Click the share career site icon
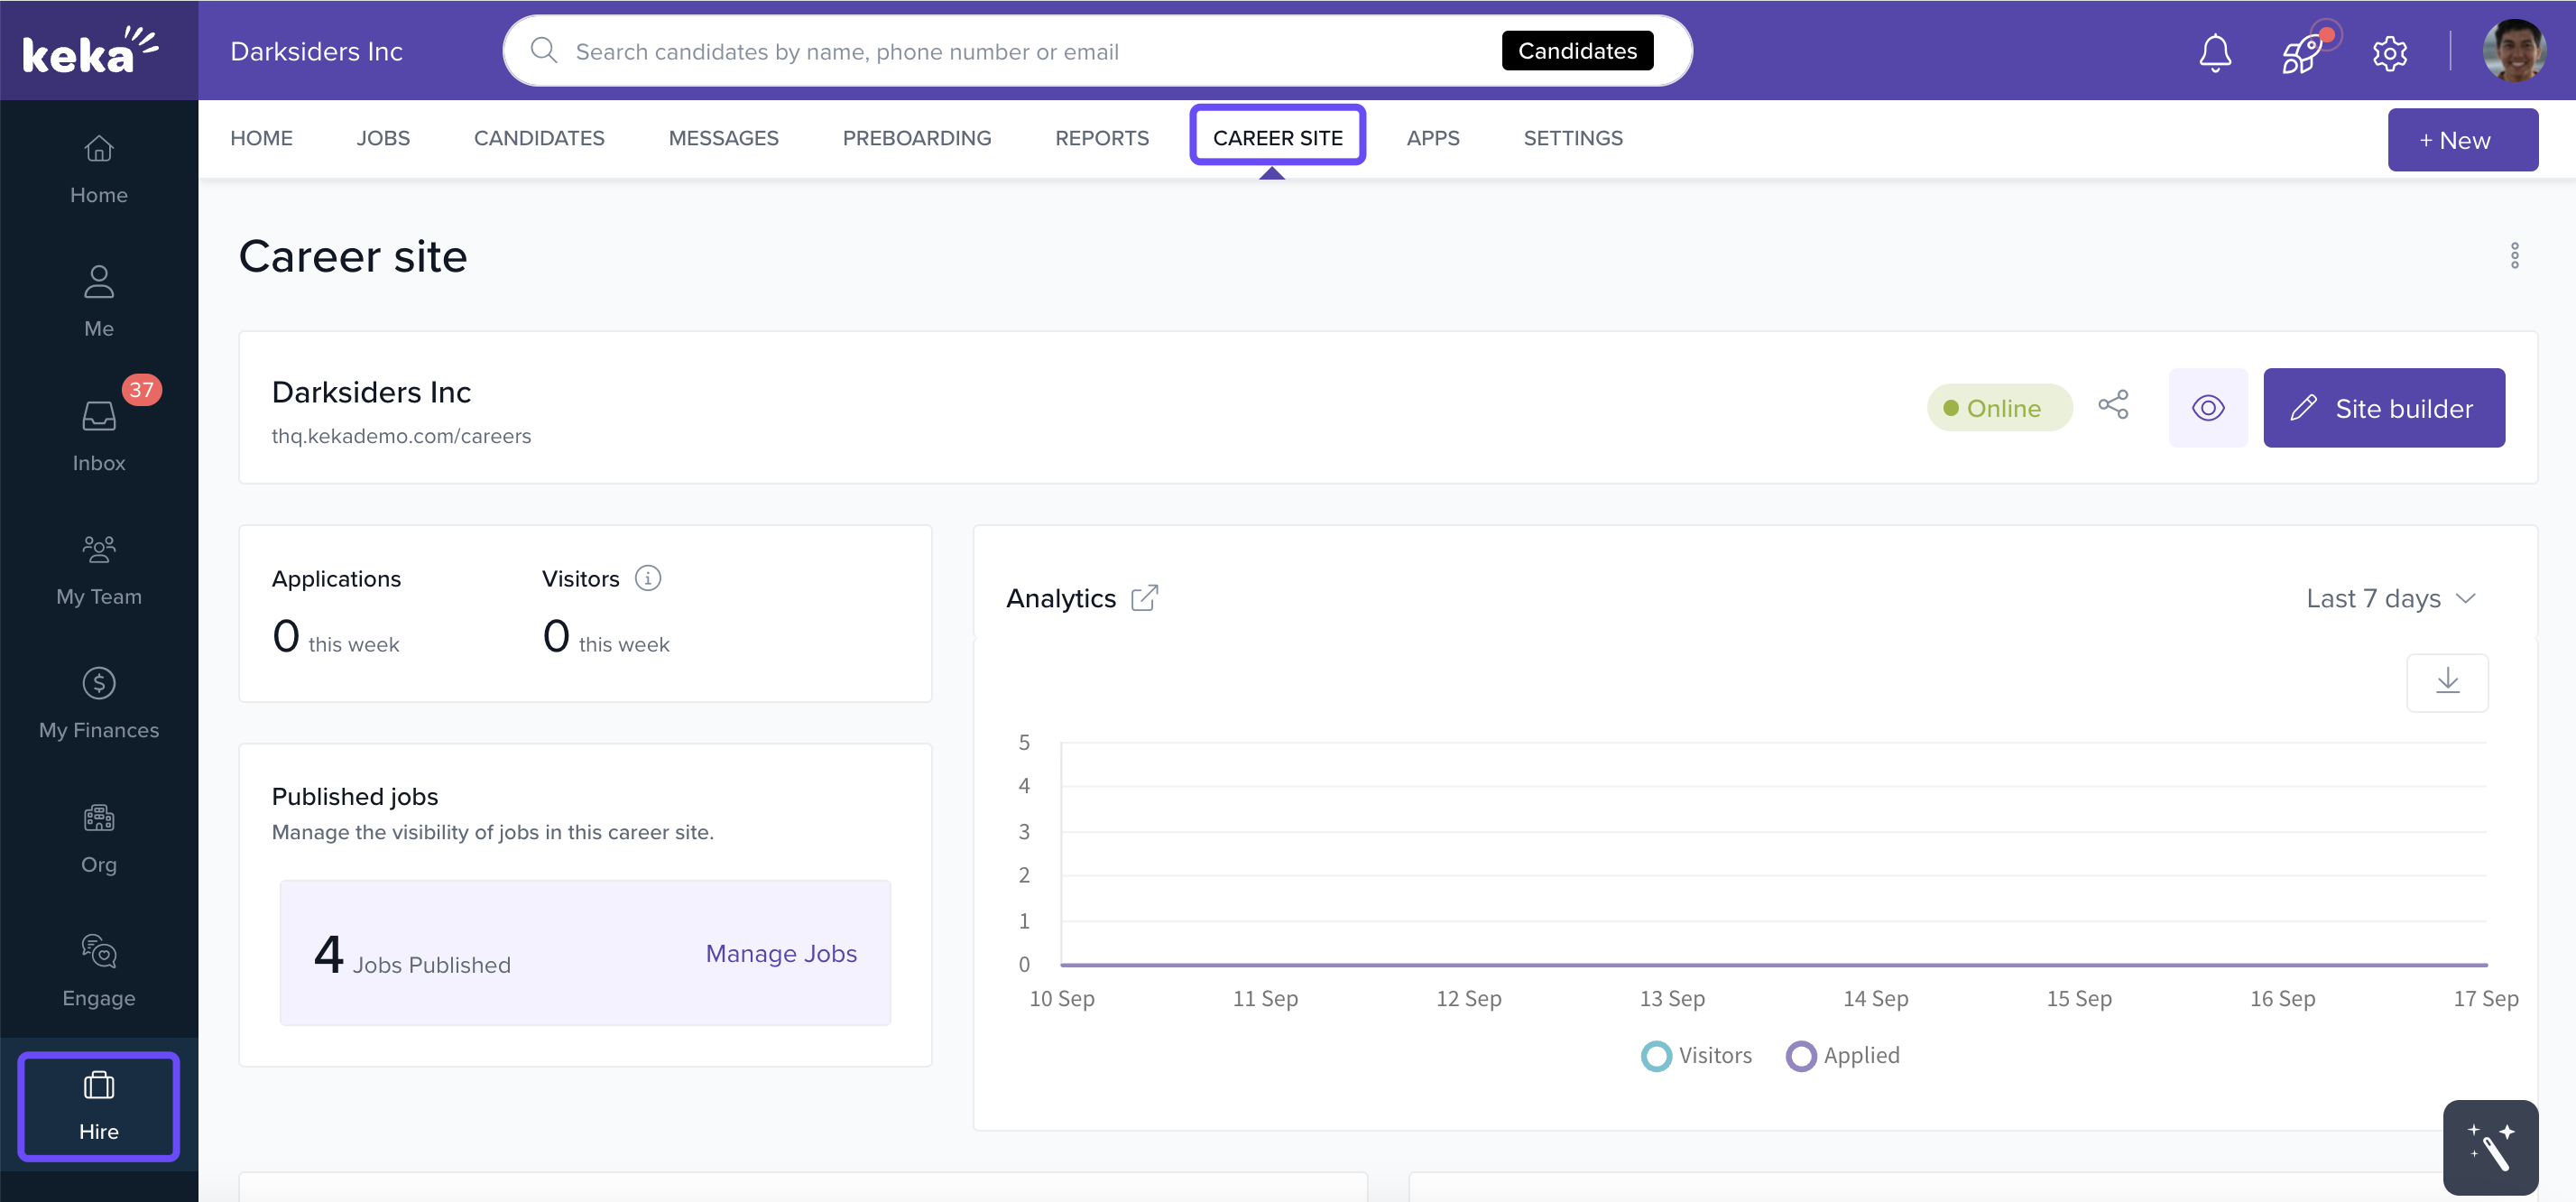The height and width of the screenshot is (1202, 2576). pyautogui.click(x=2113, y=406)
